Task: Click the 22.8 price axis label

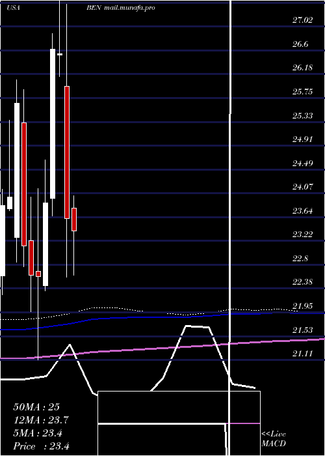Action: [x=300, y=259]
